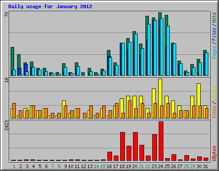
Task: Click the 70 y-axis maximum label
Action: (x=6, y=14)
